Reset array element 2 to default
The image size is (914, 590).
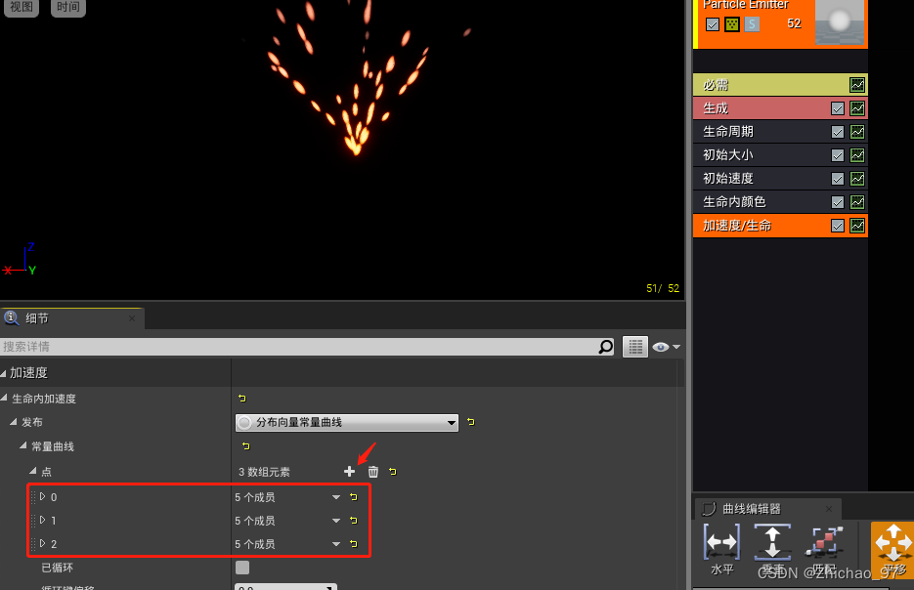click(x=354, y=543)
